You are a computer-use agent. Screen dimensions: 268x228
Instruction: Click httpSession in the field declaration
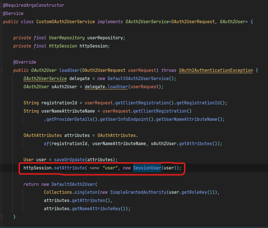93,46
